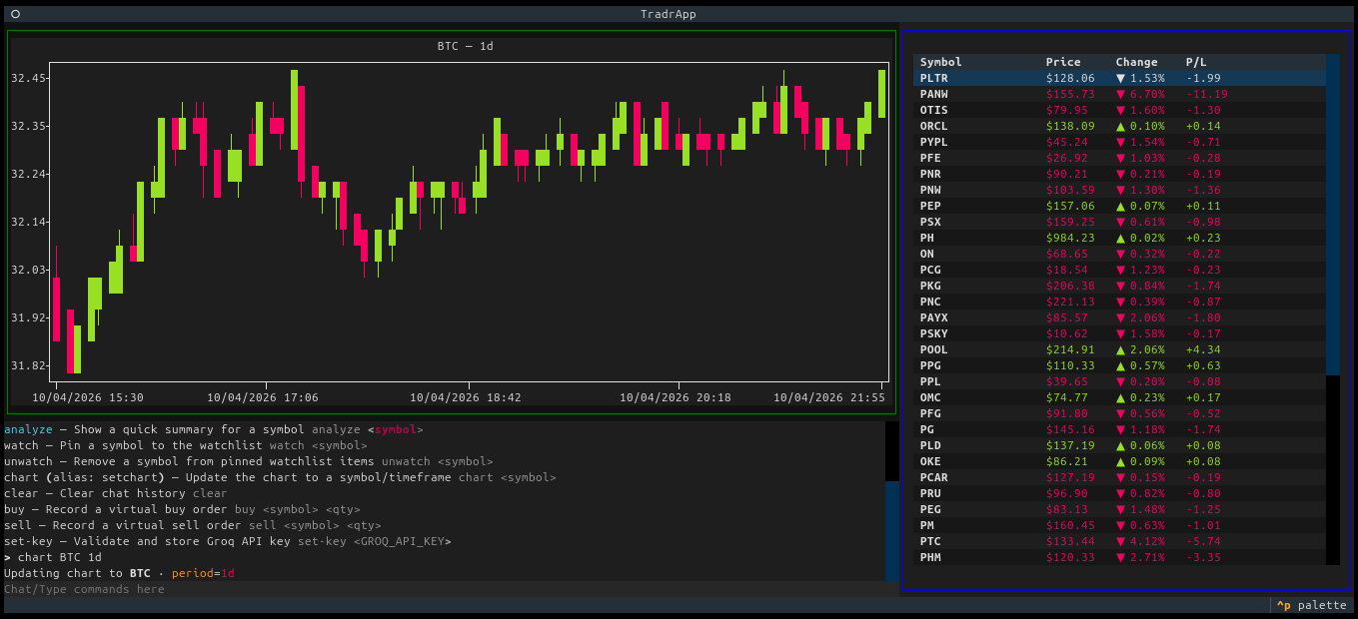Select the PEP symbol row
The image size is (1358, 619).
pos(1119,206)
